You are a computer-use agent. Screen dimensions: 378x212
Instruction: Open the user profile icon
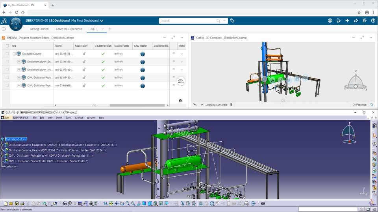click(330, 21)
